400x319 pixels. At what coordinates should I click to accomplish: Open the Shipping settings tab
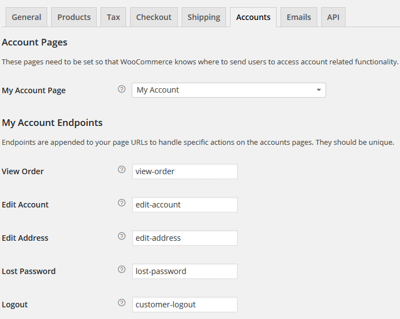203,17
